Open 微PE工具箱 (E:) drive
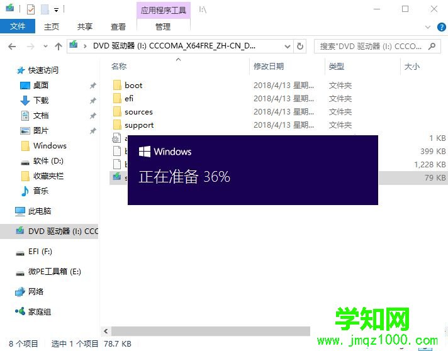Image resolution: width=448 pixels, height=351 pixels. click(x=55, y=271)
